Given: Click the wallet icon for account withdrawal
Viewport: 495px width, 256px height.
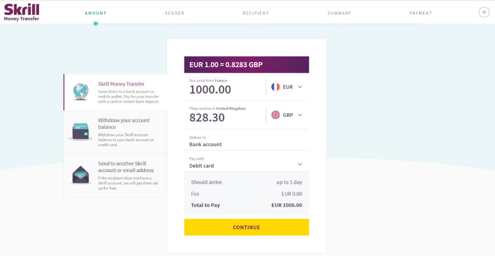Looking at the screenshot, I should pyautogui.click(x=81, y=131).
